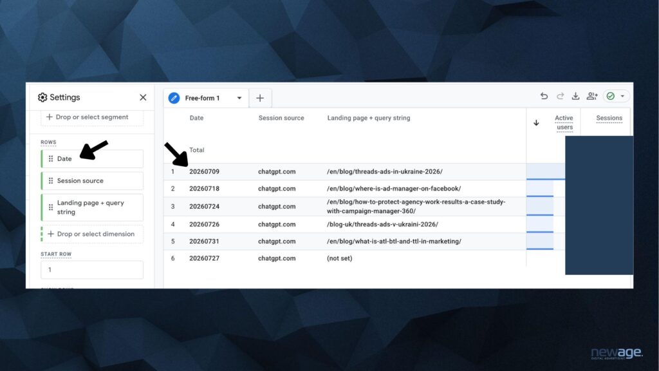Click the sort descending arrow
The image size is (659, 371).
pos(536,123)
